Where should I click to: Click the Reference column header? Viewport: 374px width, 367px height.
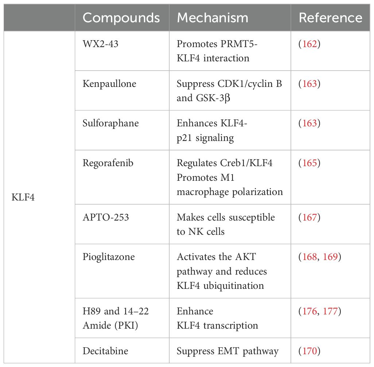[x=330, y=18]
